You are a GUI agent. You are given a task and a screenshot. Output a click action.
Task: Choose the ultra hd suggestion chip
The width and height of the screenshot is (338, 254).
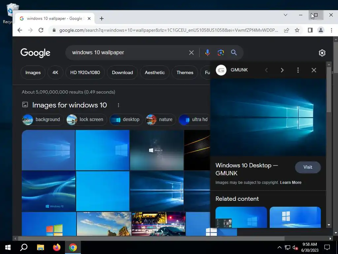point(194,119)
